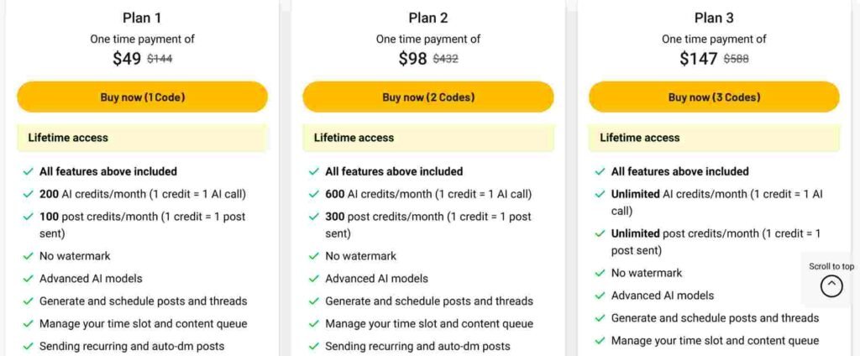
Task: Click checkmark beside Plan 3 Manage your time slot
Action: click(600, 341)
